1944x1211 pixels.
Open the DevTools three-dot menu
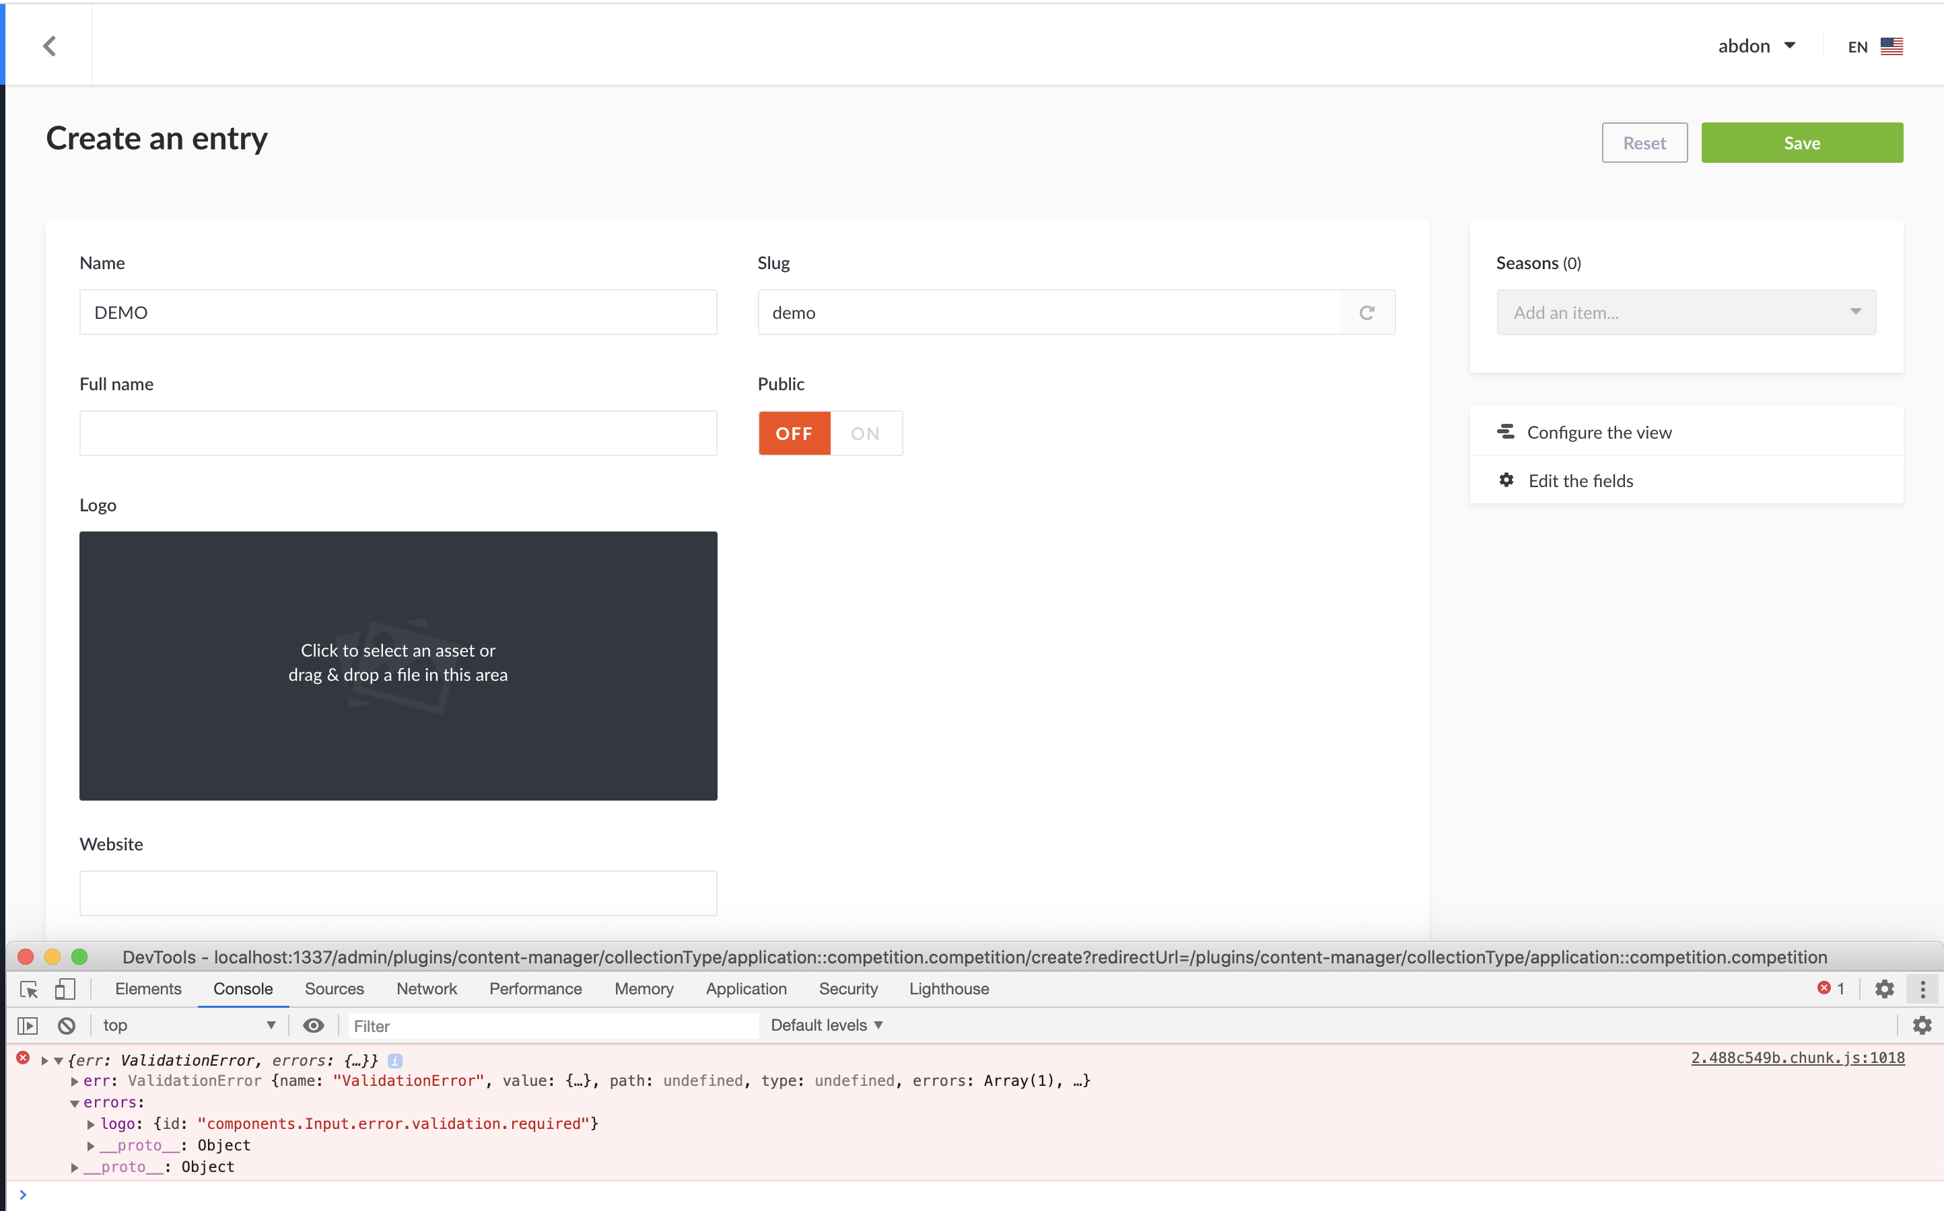1922,989
